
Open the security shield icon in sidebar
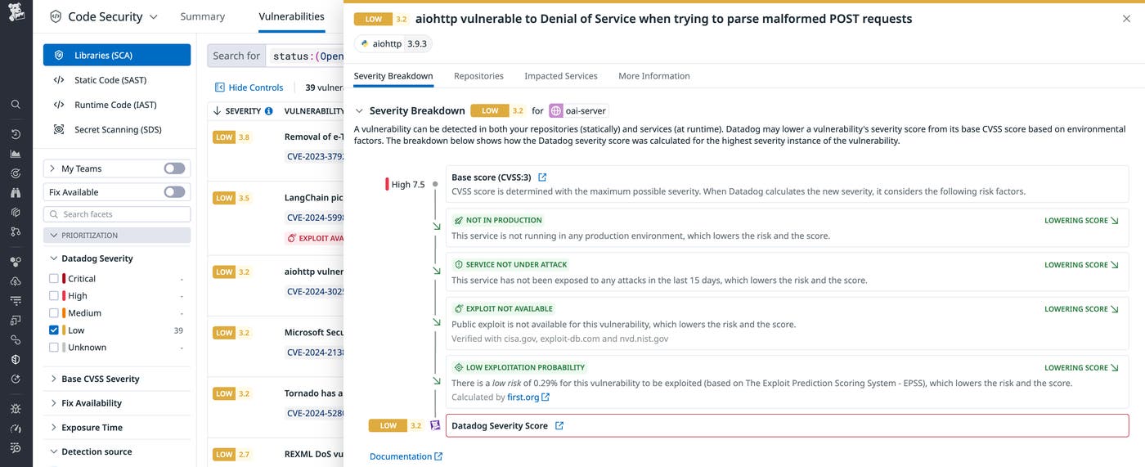point(16,360)
